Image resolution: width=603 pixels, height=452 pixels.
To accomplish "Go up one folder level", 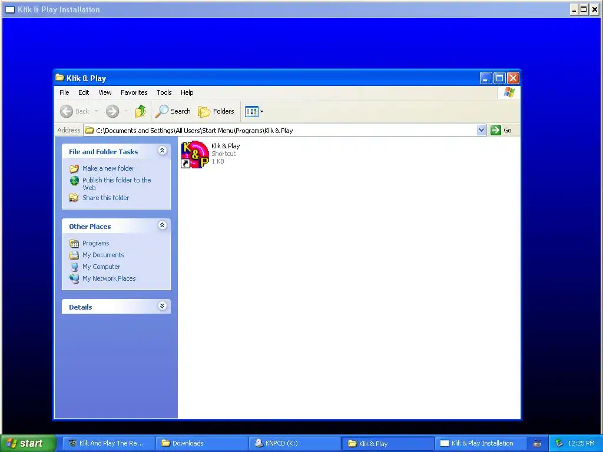I will 140,111.
